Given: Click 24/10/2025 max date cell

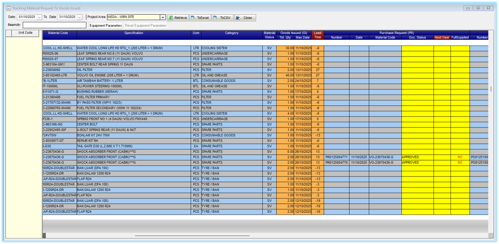Looking at the screenshot, I should tap(303, 81).
